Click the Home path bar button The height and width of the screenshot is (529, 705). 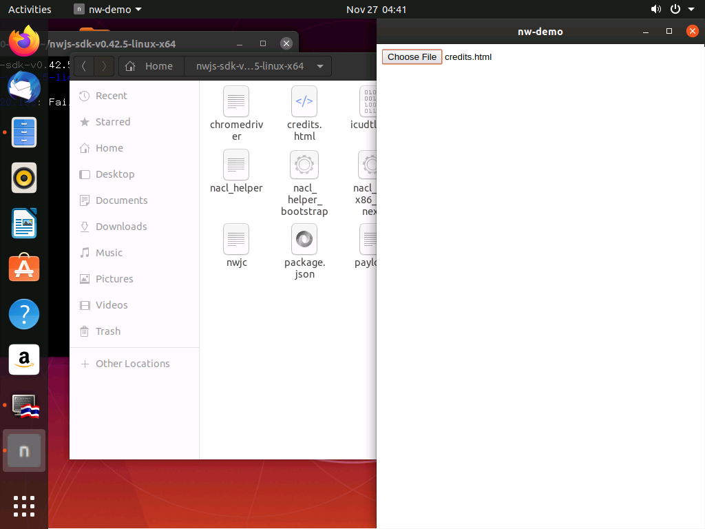point(151,66)
